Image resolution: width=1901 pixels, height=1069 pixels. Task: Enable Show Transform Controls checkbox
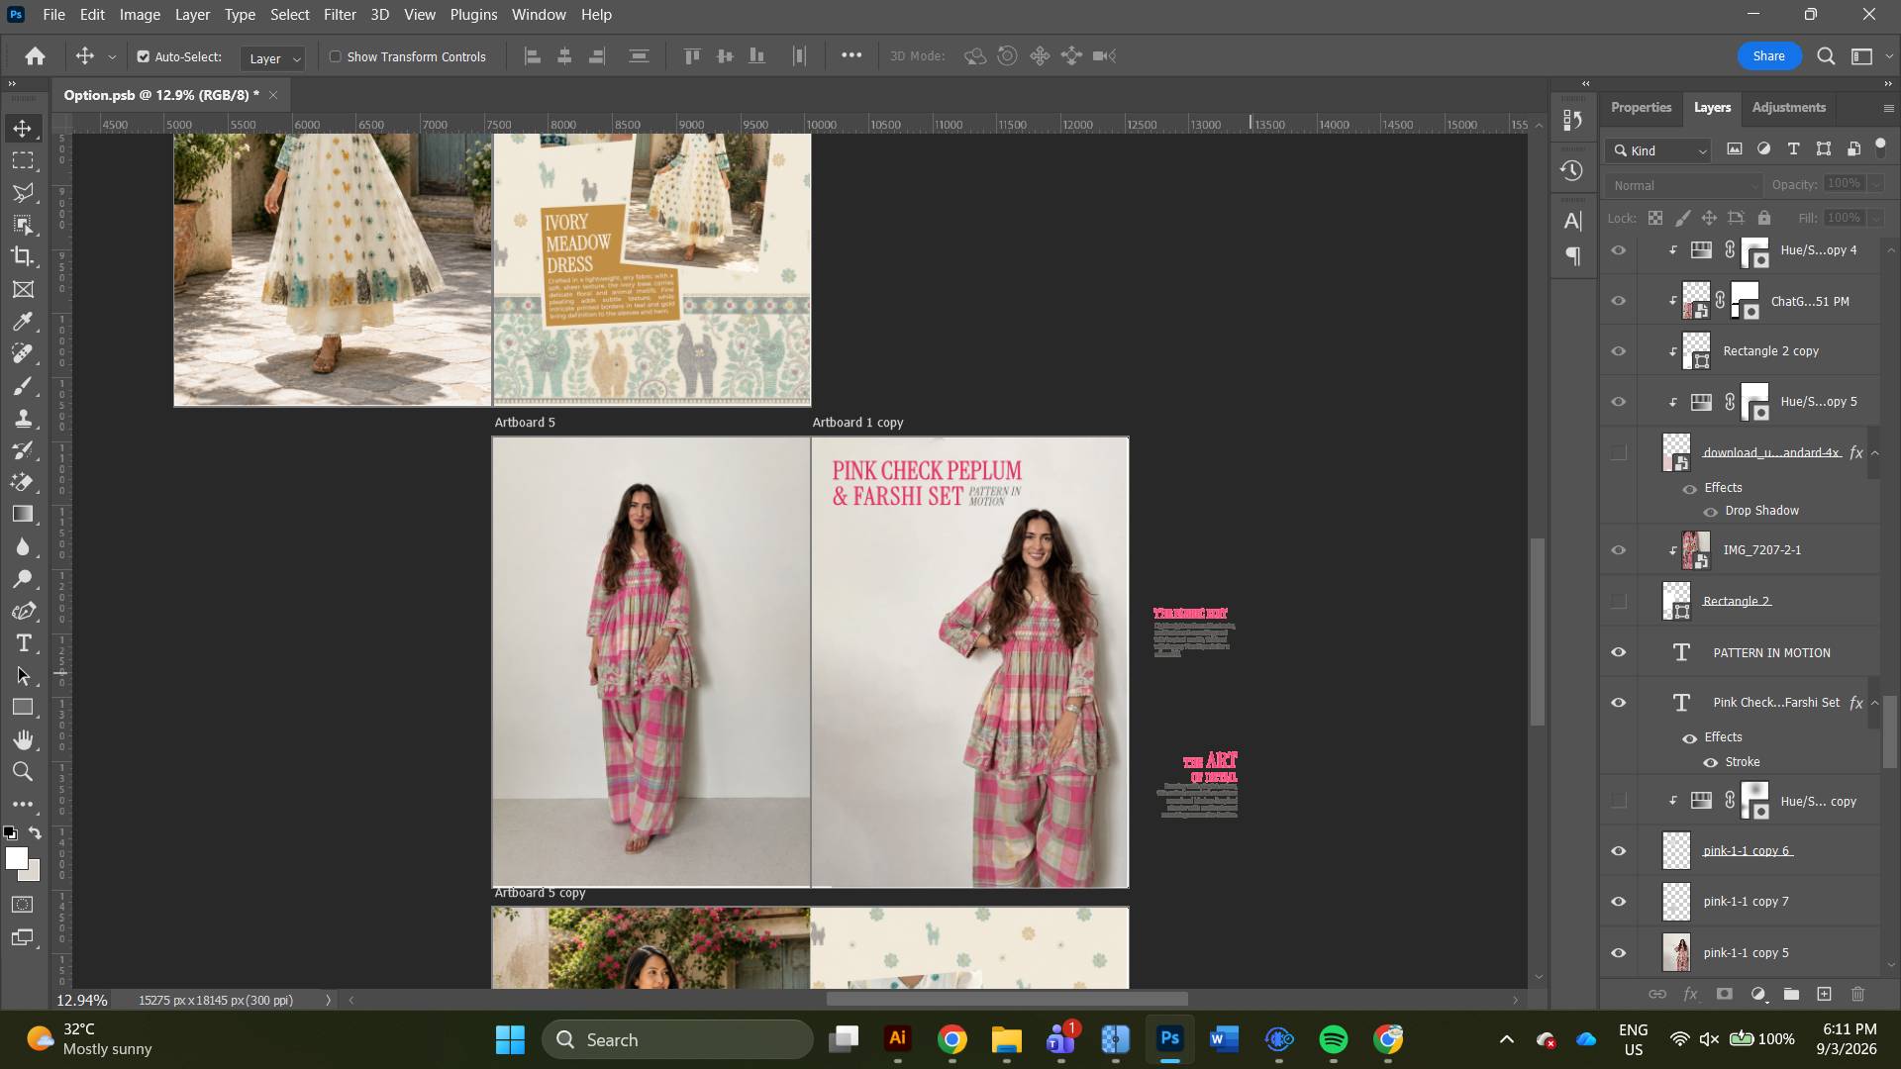coord(336,56)
